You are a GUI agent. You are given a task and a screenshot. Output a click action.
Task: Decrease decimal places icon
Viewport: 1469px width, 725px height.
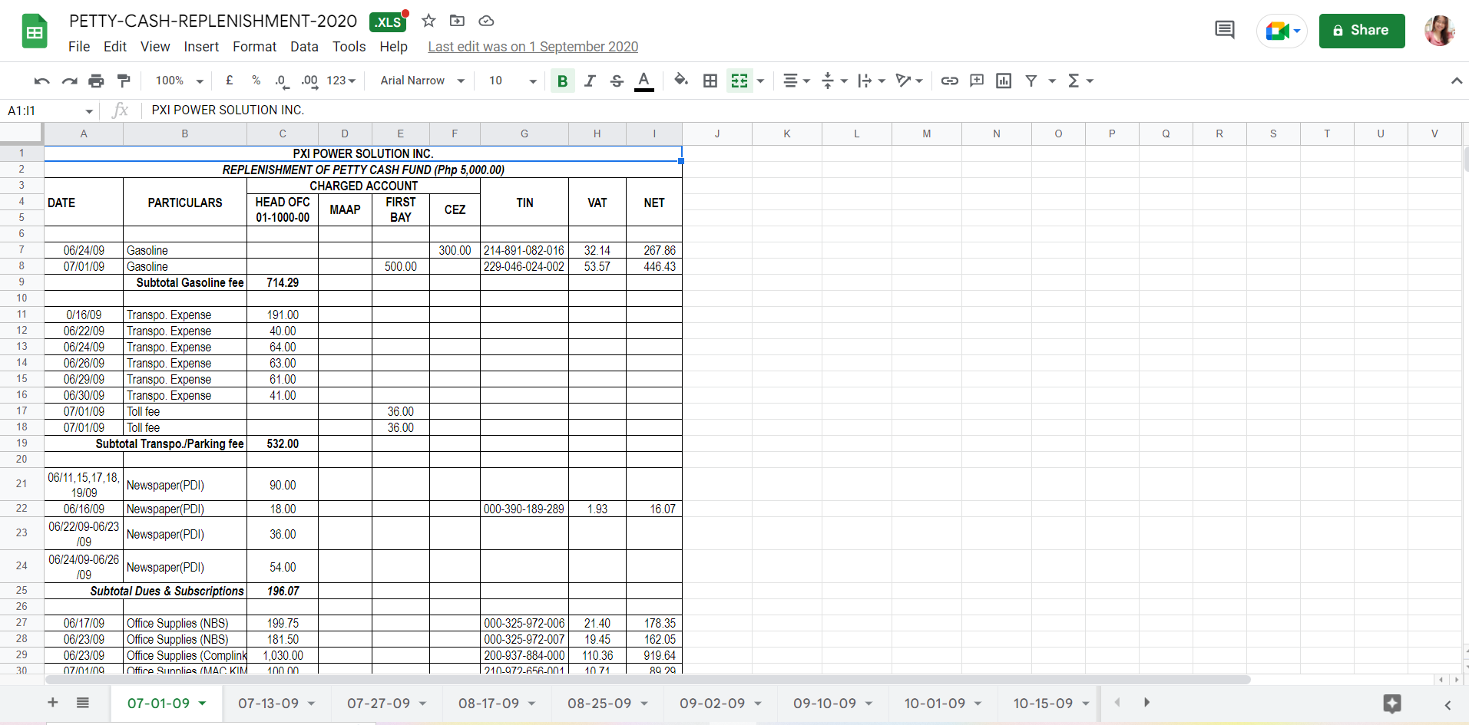(282, 81)
